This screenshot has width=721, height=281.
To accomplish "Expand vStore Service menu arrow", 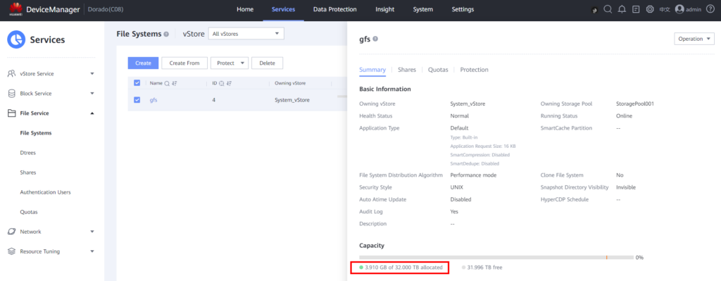I will (x=92, y=73).
